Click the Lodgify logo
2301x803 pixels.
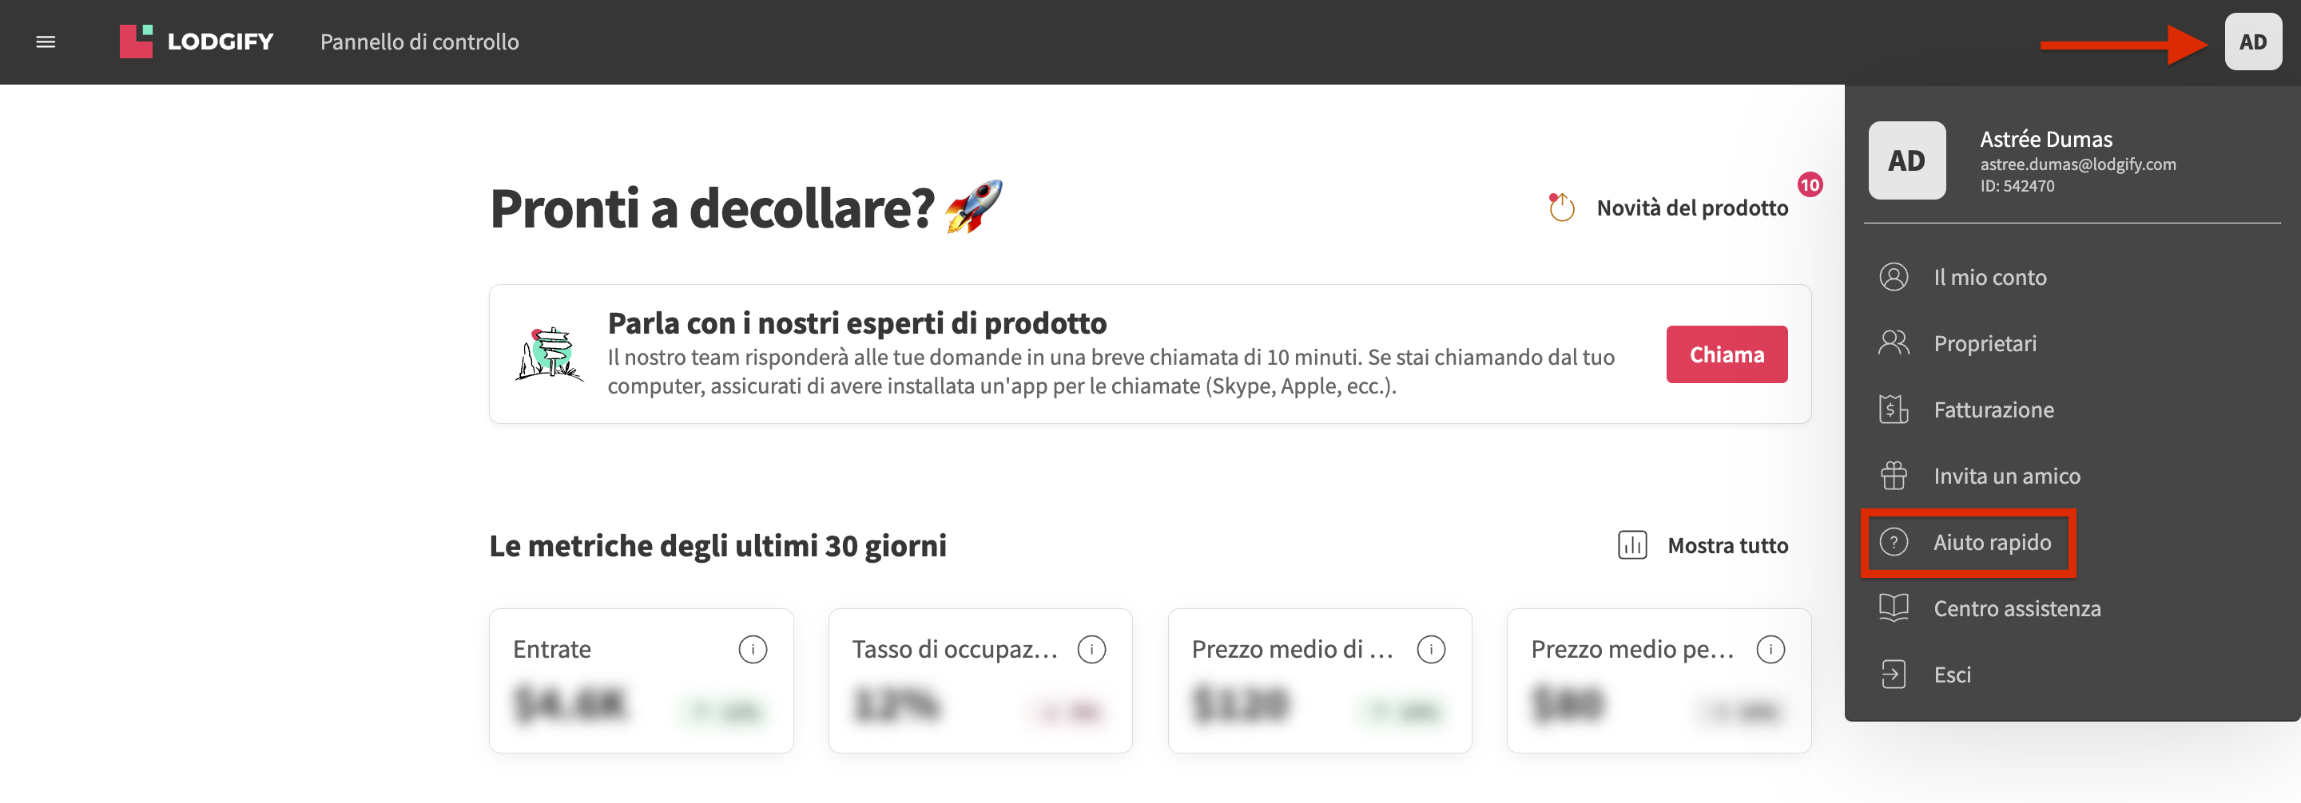197,42
